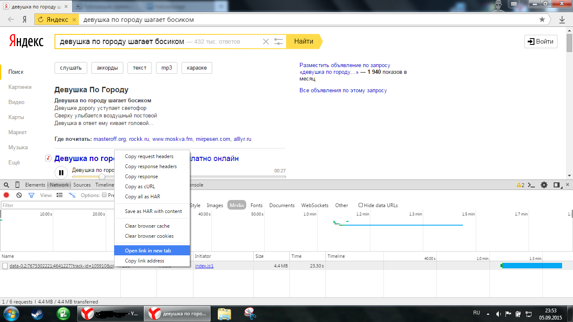Click the overview waterfall view icon
This screenshot has height=322, width=573.
[72, 195]
